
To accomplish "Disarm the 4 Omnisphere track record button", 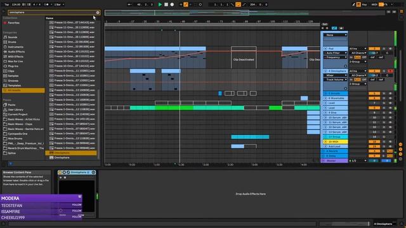I will (391, 71).
